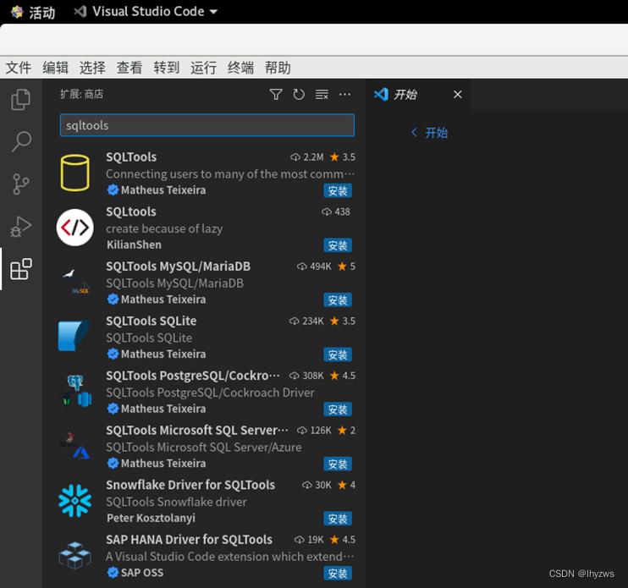Open the SQLTools MySQL/MariaDB title
The image size is (628, 588).
[x=179, y=267]
